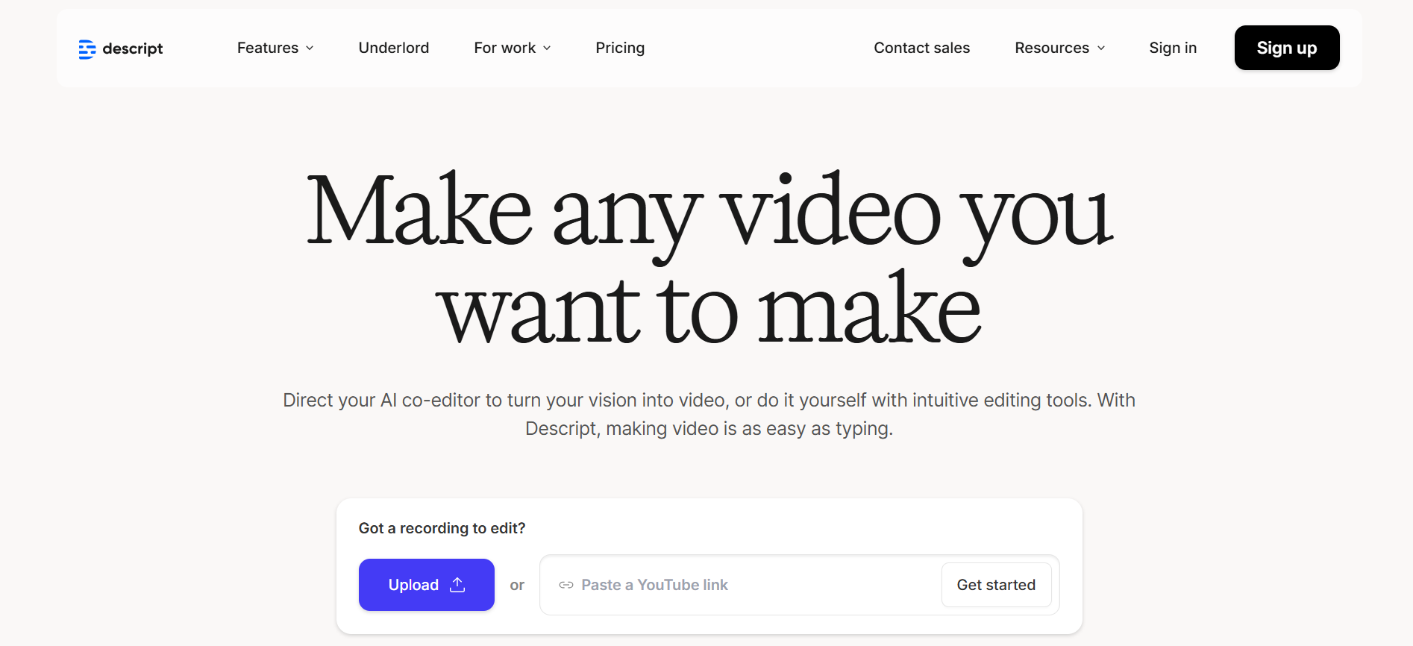Open the Features menu

pyautogui.click(x=267, y=48)
